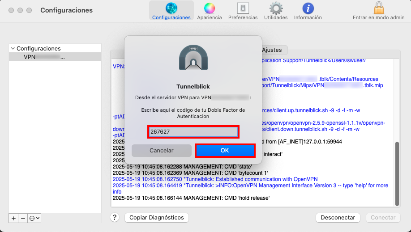Open the Configuraciones globe icon
Image resolution: width=411 pixels, height=232 pixels.
171,8
